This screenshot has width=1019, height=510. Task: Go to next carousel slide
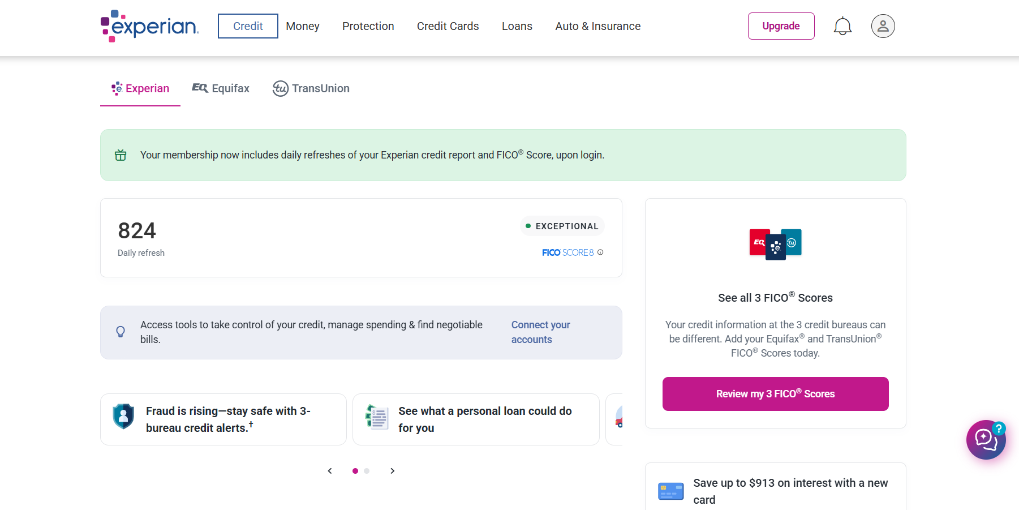coord(392,471)
